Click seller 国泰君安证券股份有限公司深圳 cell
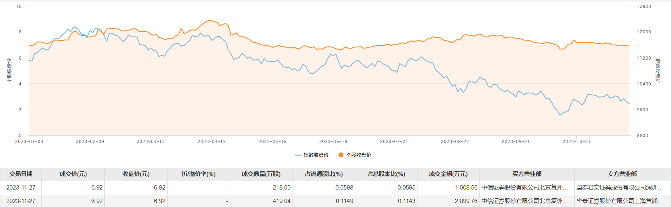This screenshot has height=207, width=671. click(x=622, y=188)
